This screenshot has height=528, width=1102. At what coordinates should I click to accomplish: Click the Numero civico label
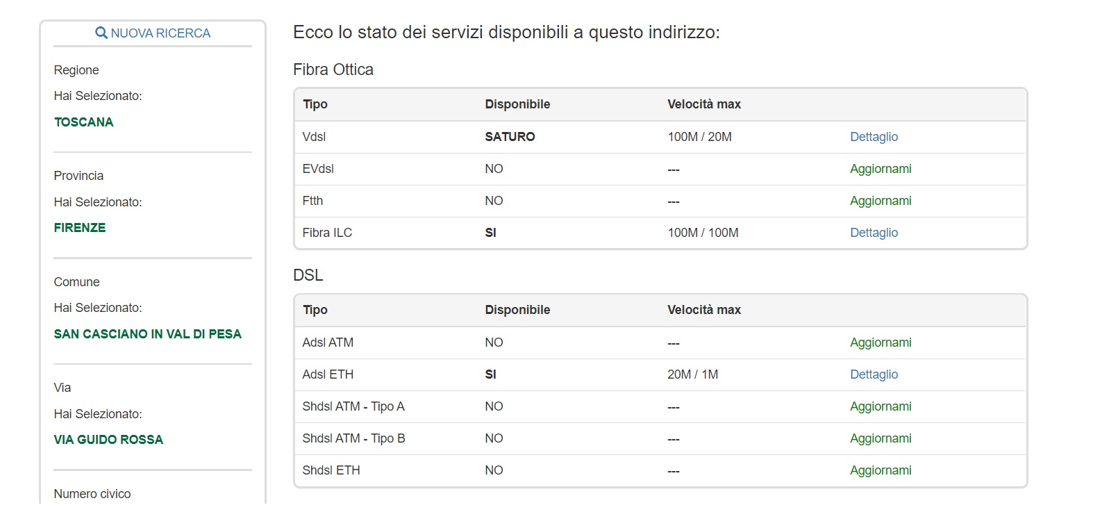point(92,494)
